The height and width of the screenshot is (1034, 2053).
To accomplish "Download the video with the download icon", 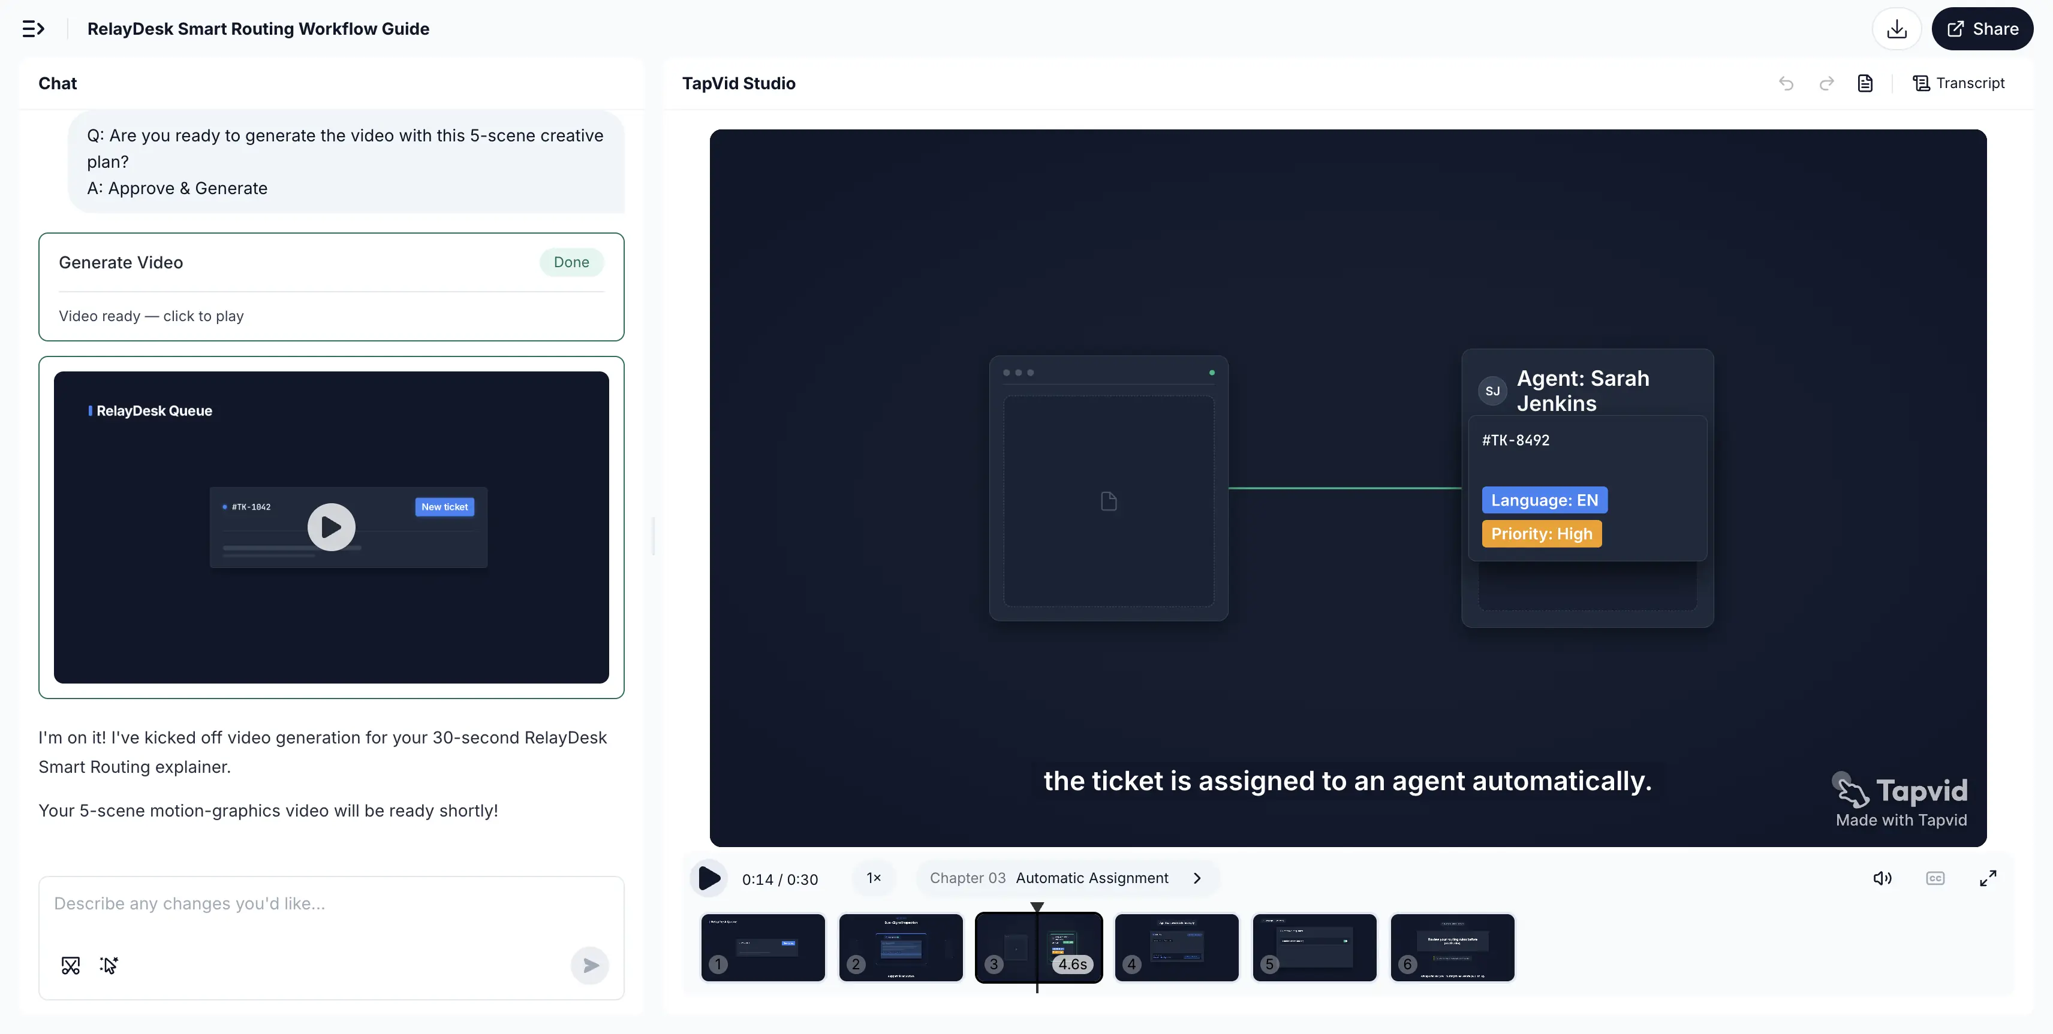I will [1897, 29].
